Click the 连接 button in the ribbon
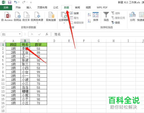This screenshot has height=113, width=144. pos(74,13)
